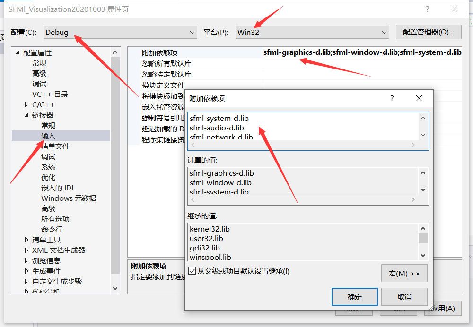Select 调试 under 配置属性
This screenshot has height=327, width=473.
[x=39, y=84]
